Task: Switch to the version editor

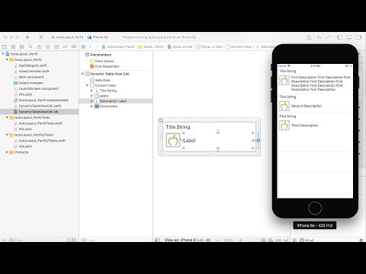Action: [328, 37]
